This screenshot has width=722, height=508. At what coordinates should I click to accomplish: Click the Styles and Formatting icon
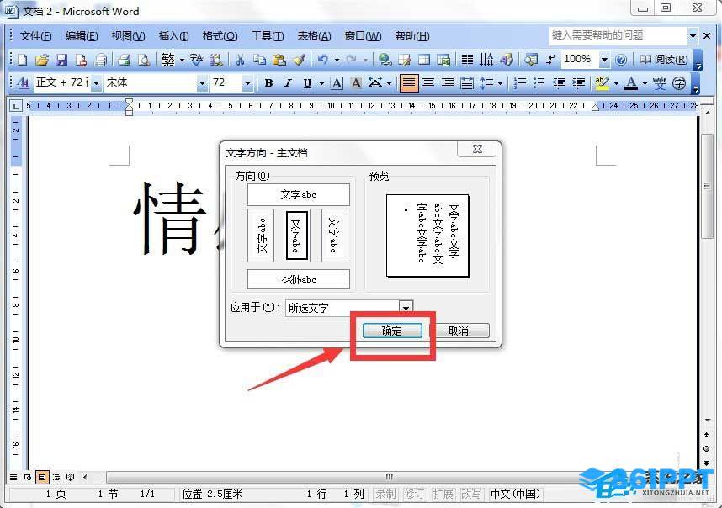tap(22, 83)
